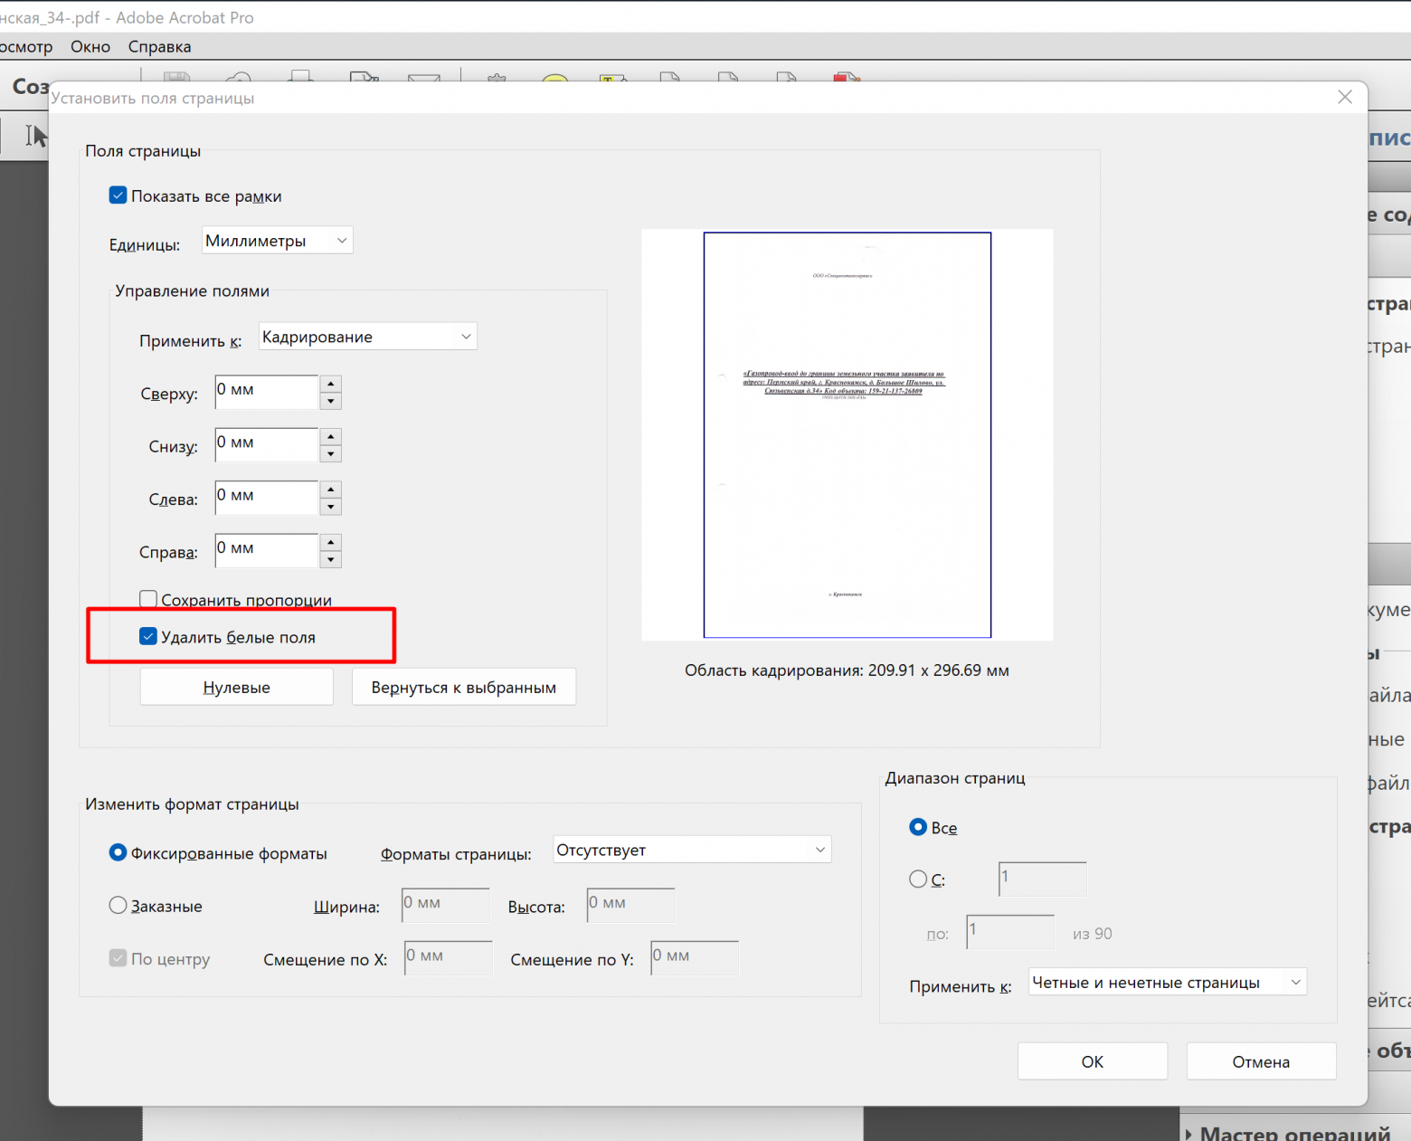Decrease the Сверху margin with down arrow
Image resolution: width=1411 pixels, height=1141 pixels.
point(331,401)
